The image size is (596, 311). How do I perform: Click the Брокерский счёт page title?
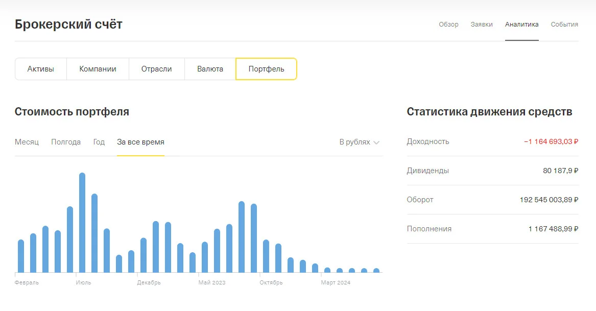pos(68,25)
